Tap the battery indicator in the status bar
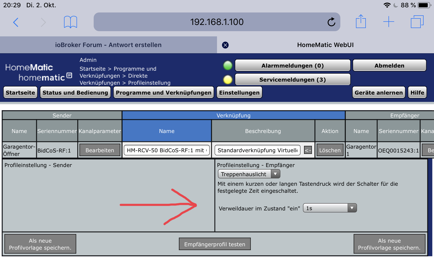 tap(424, 5)
